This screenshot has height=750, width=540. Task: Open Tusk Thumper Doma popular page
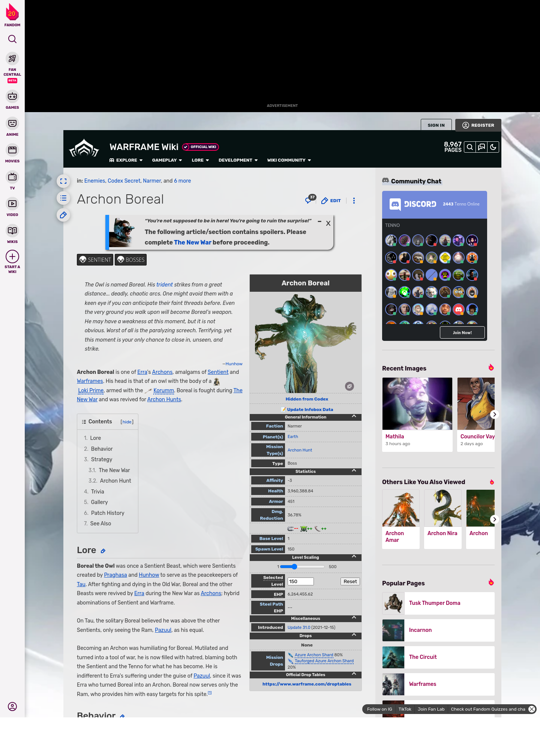(x=438, y=603)
